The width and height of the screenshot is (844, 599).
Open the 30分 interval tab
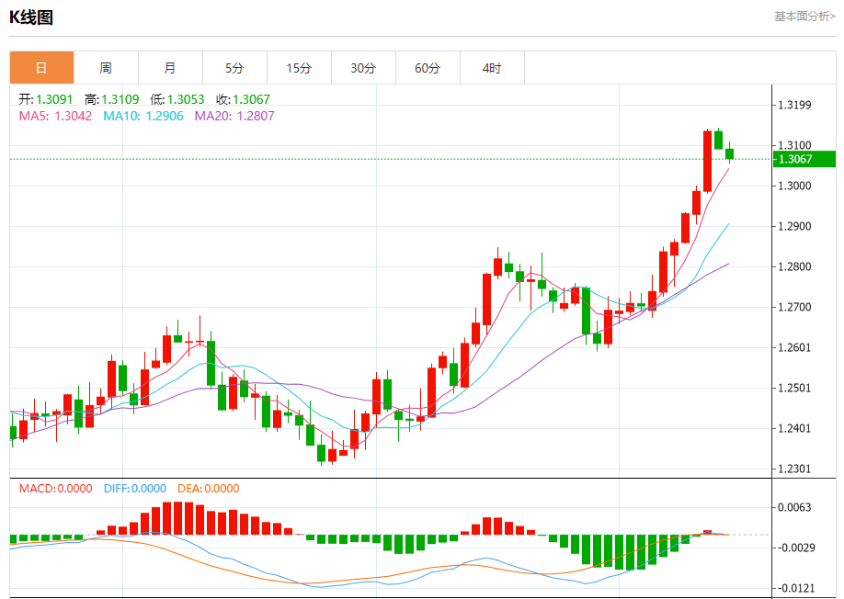pos(363,68)
